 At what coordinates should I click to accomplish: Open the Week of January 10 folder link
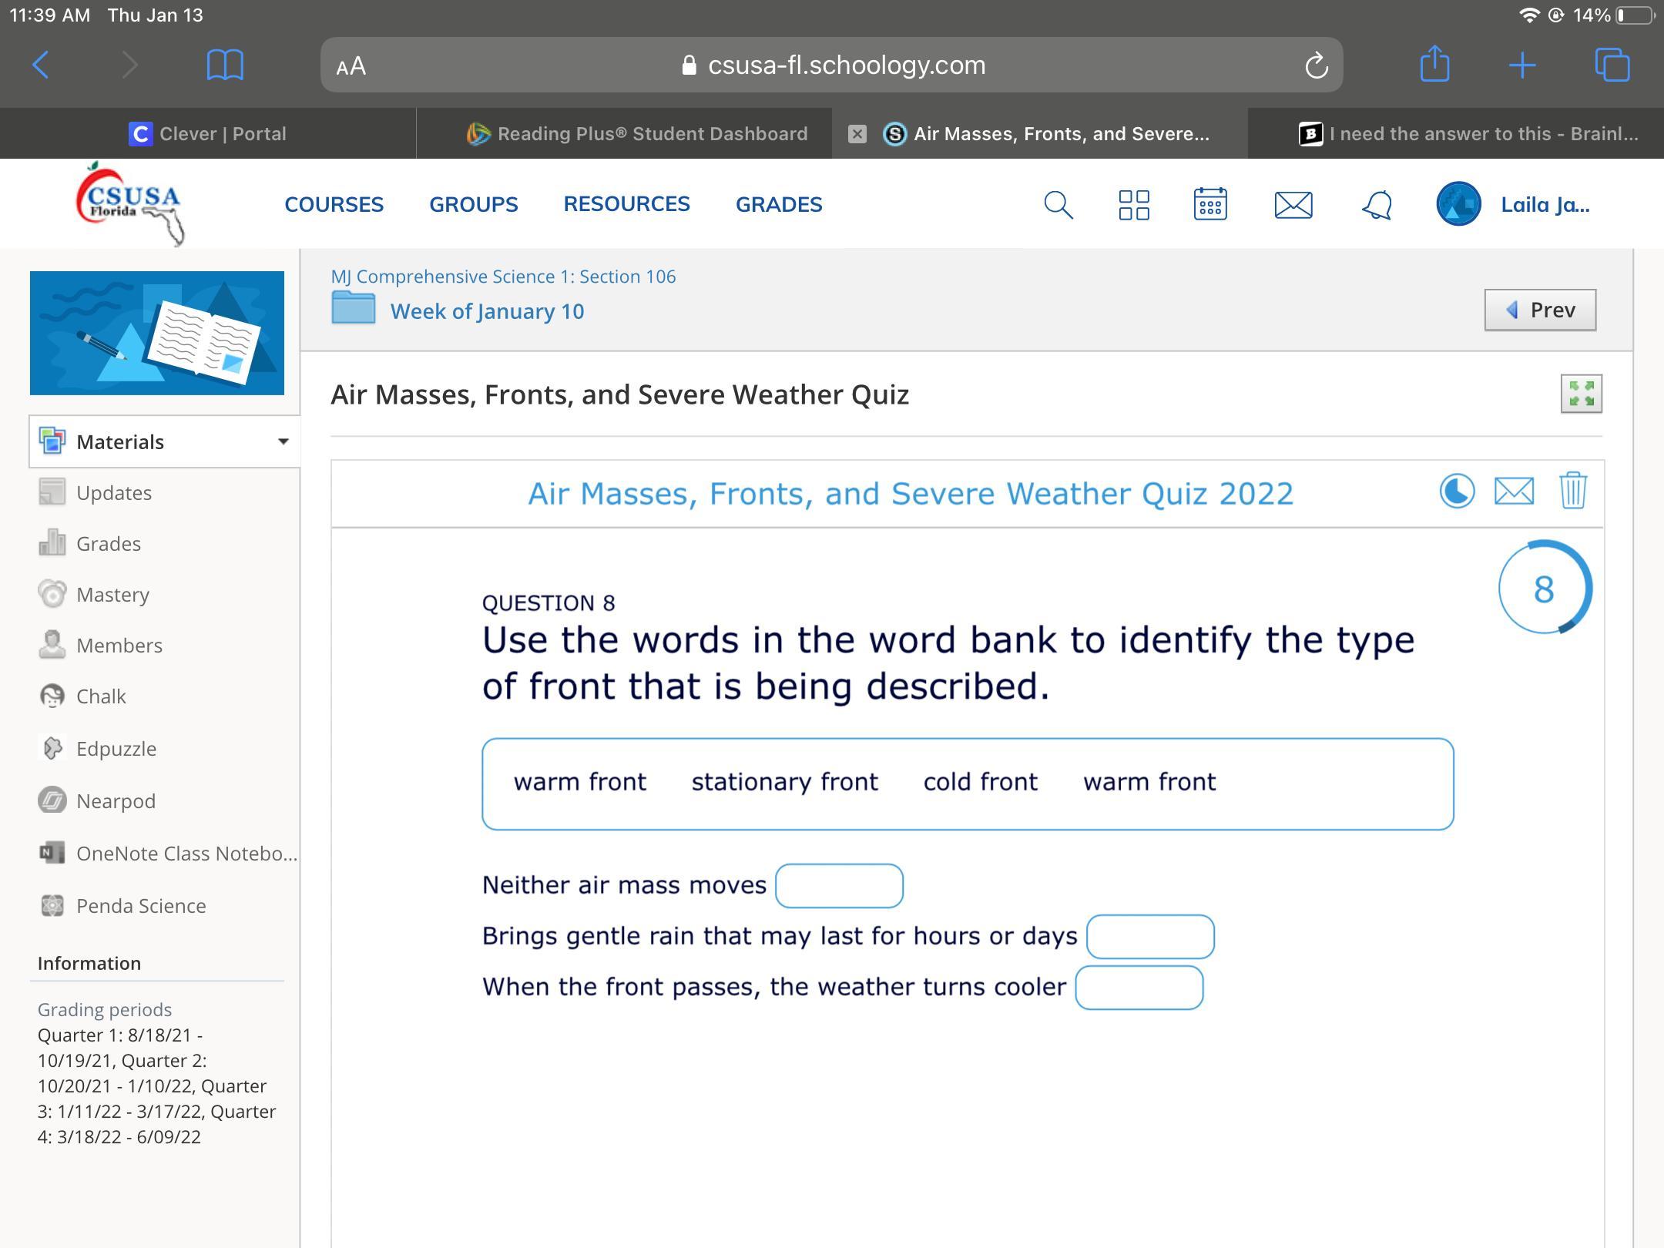click(487, 311)
